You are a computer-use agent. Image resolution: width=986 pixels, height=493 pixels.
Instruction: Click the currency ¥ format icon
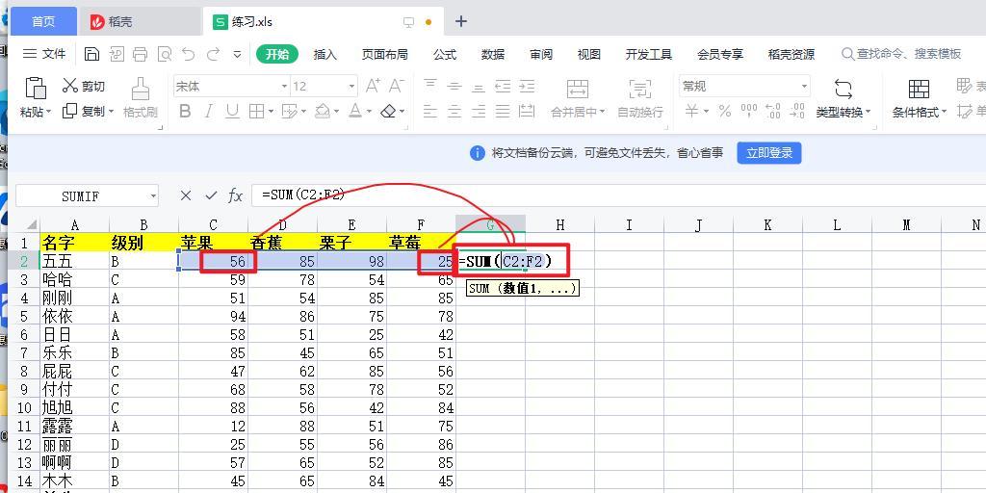tap(691, 112)
